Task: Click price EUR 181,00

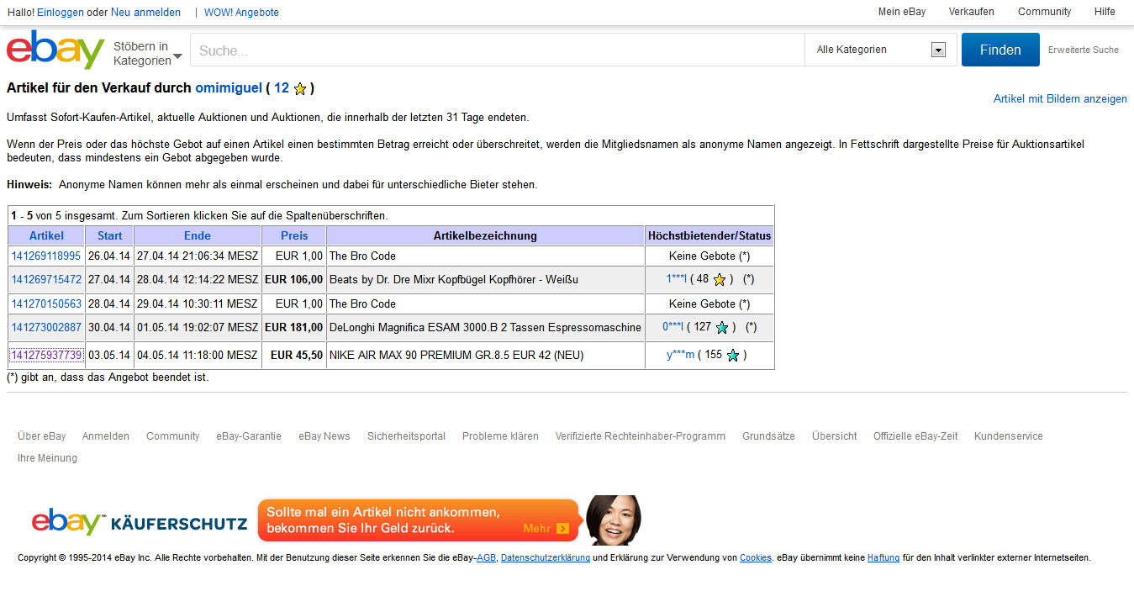Action: pyautogui.click(x=293, y=327)
